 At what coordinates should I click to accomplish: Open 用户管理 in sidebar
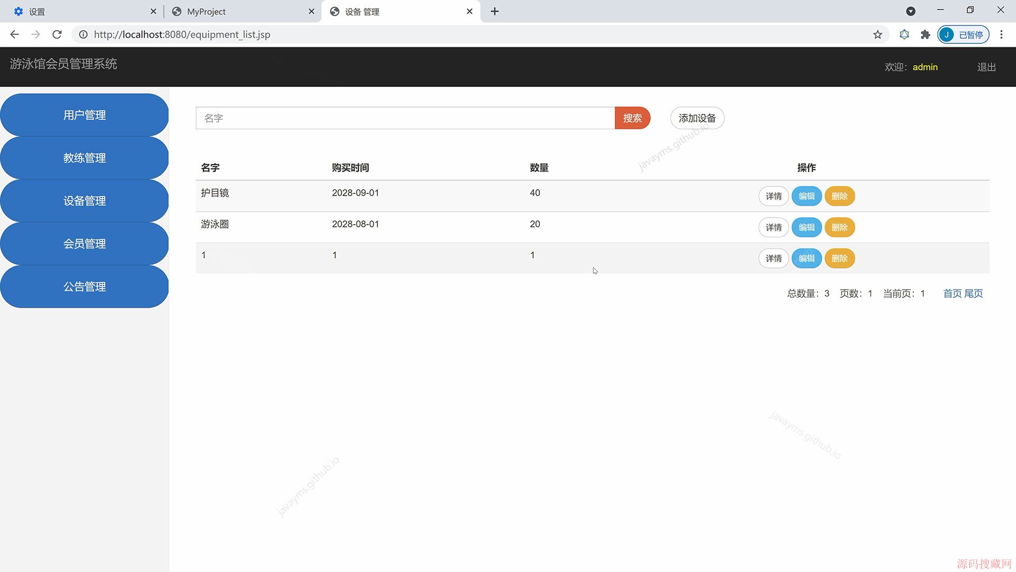coord(85,115)
